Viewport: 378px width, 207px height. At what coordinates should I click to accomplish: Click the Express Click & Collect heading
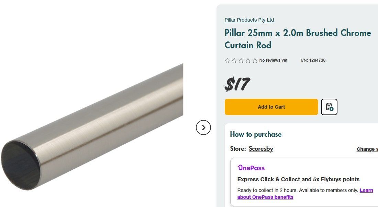pos(298,179)
